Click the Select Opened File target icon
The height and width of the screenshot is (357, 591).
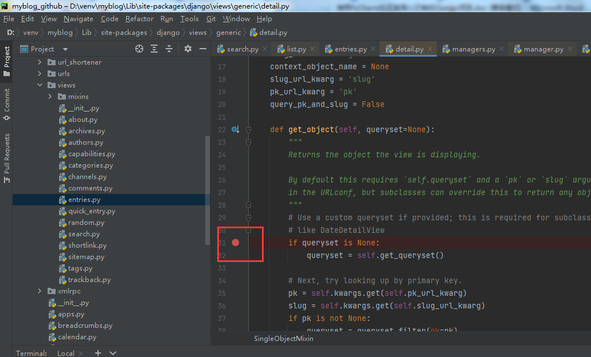[139, 49]
